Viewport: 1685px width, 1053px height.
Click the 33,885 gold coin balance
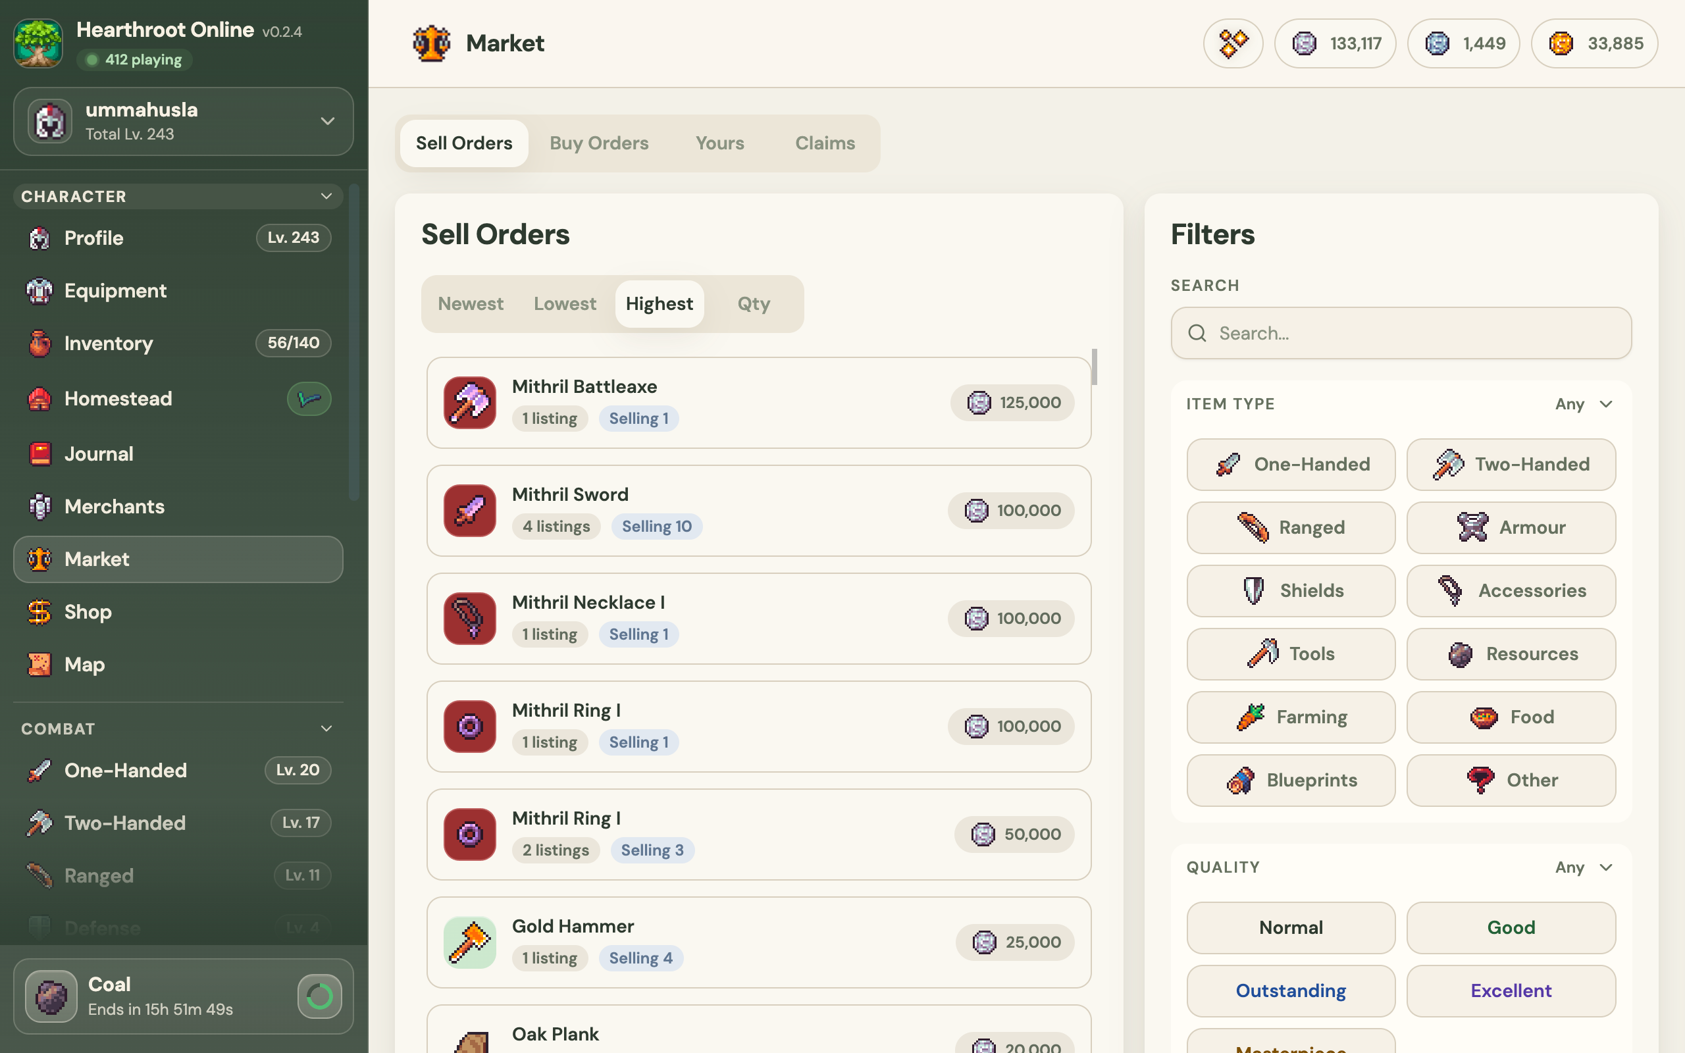pos(1594,43)
